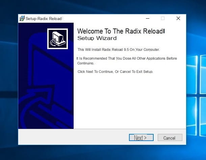The height and width of the screenshot is (160, 206).
Task: Click the "It Is Recommended" paragraph
Action: (127, 61)
